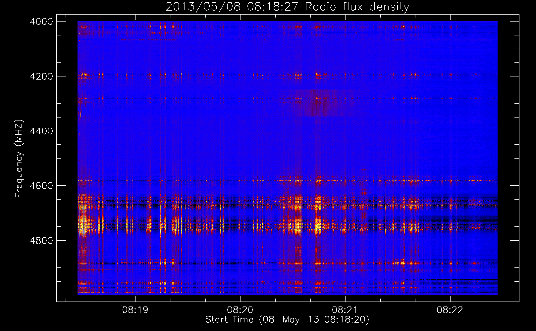Click the 08:20 time tick label

click(x=240, y=310)
